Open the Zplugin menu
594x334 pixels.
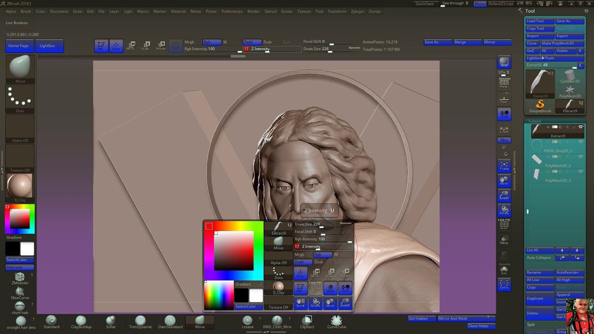(x=357, y=11)
